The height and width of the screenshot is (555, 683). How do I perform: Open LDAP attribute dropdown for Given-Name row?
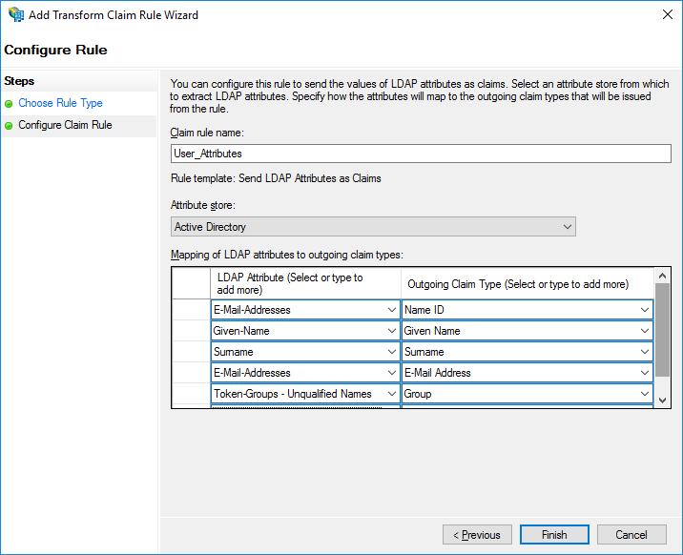click(x=392, y=331)
